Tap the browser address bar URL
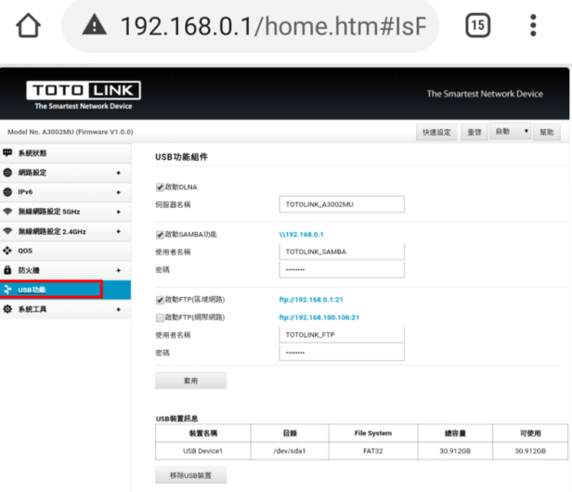Screen dimensions: 572x492 point(274,26)
